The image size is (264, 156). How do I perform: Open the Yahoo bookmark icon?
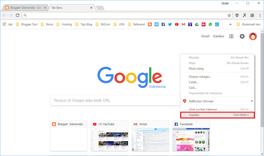click(x=190, y=24)
